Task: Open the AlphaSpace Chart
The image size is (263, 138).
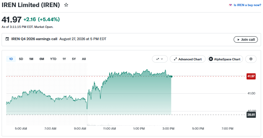Action: click(x=225, y=59)
